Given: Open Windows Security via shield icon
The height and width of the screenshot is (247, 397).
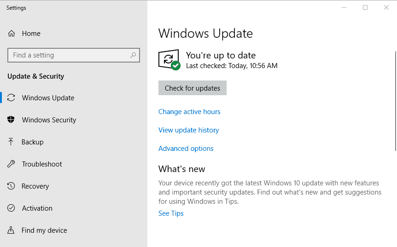Looking at the screenshot, I should 12,120.
